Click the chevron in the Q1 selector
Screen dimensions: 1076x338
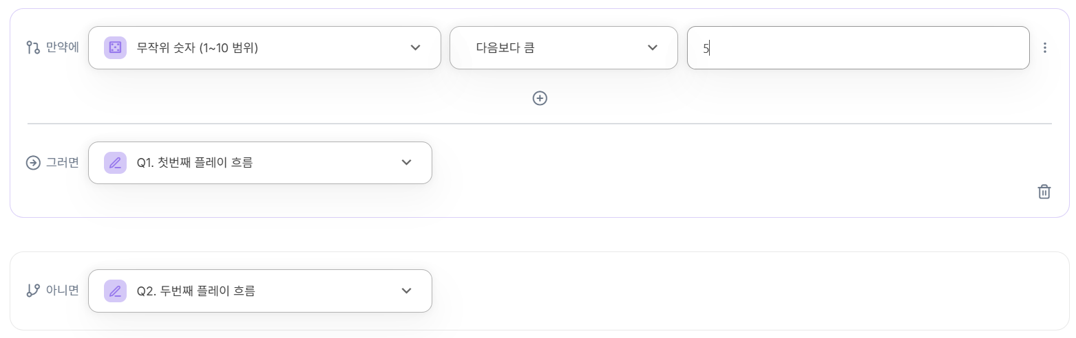(x=406, y=163)
